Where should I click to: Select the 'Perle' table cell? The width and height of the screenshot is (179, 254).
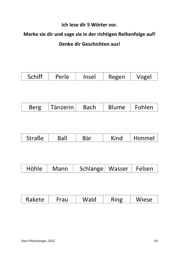pos(62,77)
